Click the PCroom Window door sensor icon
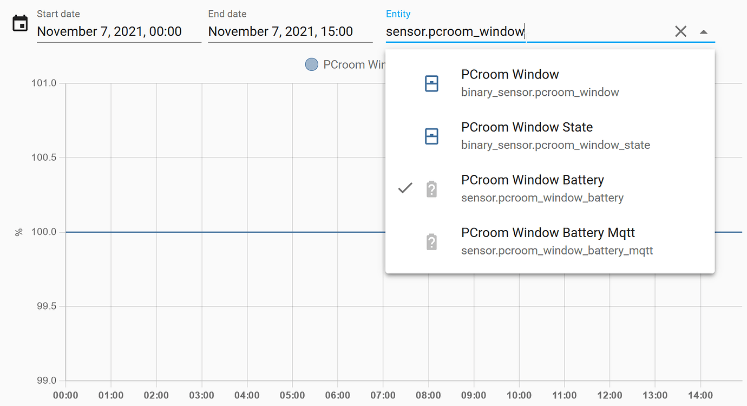This screenshot has height=406, width=747. pyautogui.click(x=431, y=83)
